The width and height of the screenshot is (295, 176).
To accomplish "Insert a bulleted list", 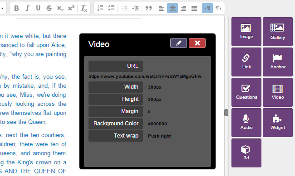I will pos(111,8).
